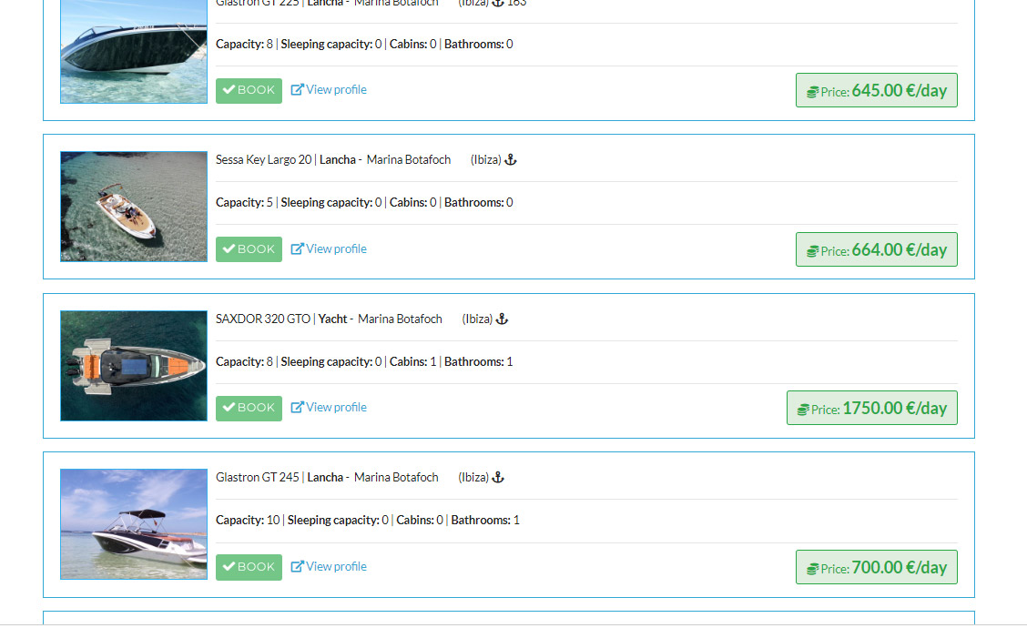The image size is (1027, 628).
Task: Click the anchor icon beside Glastron GT 245
Action: pos(498,478)
